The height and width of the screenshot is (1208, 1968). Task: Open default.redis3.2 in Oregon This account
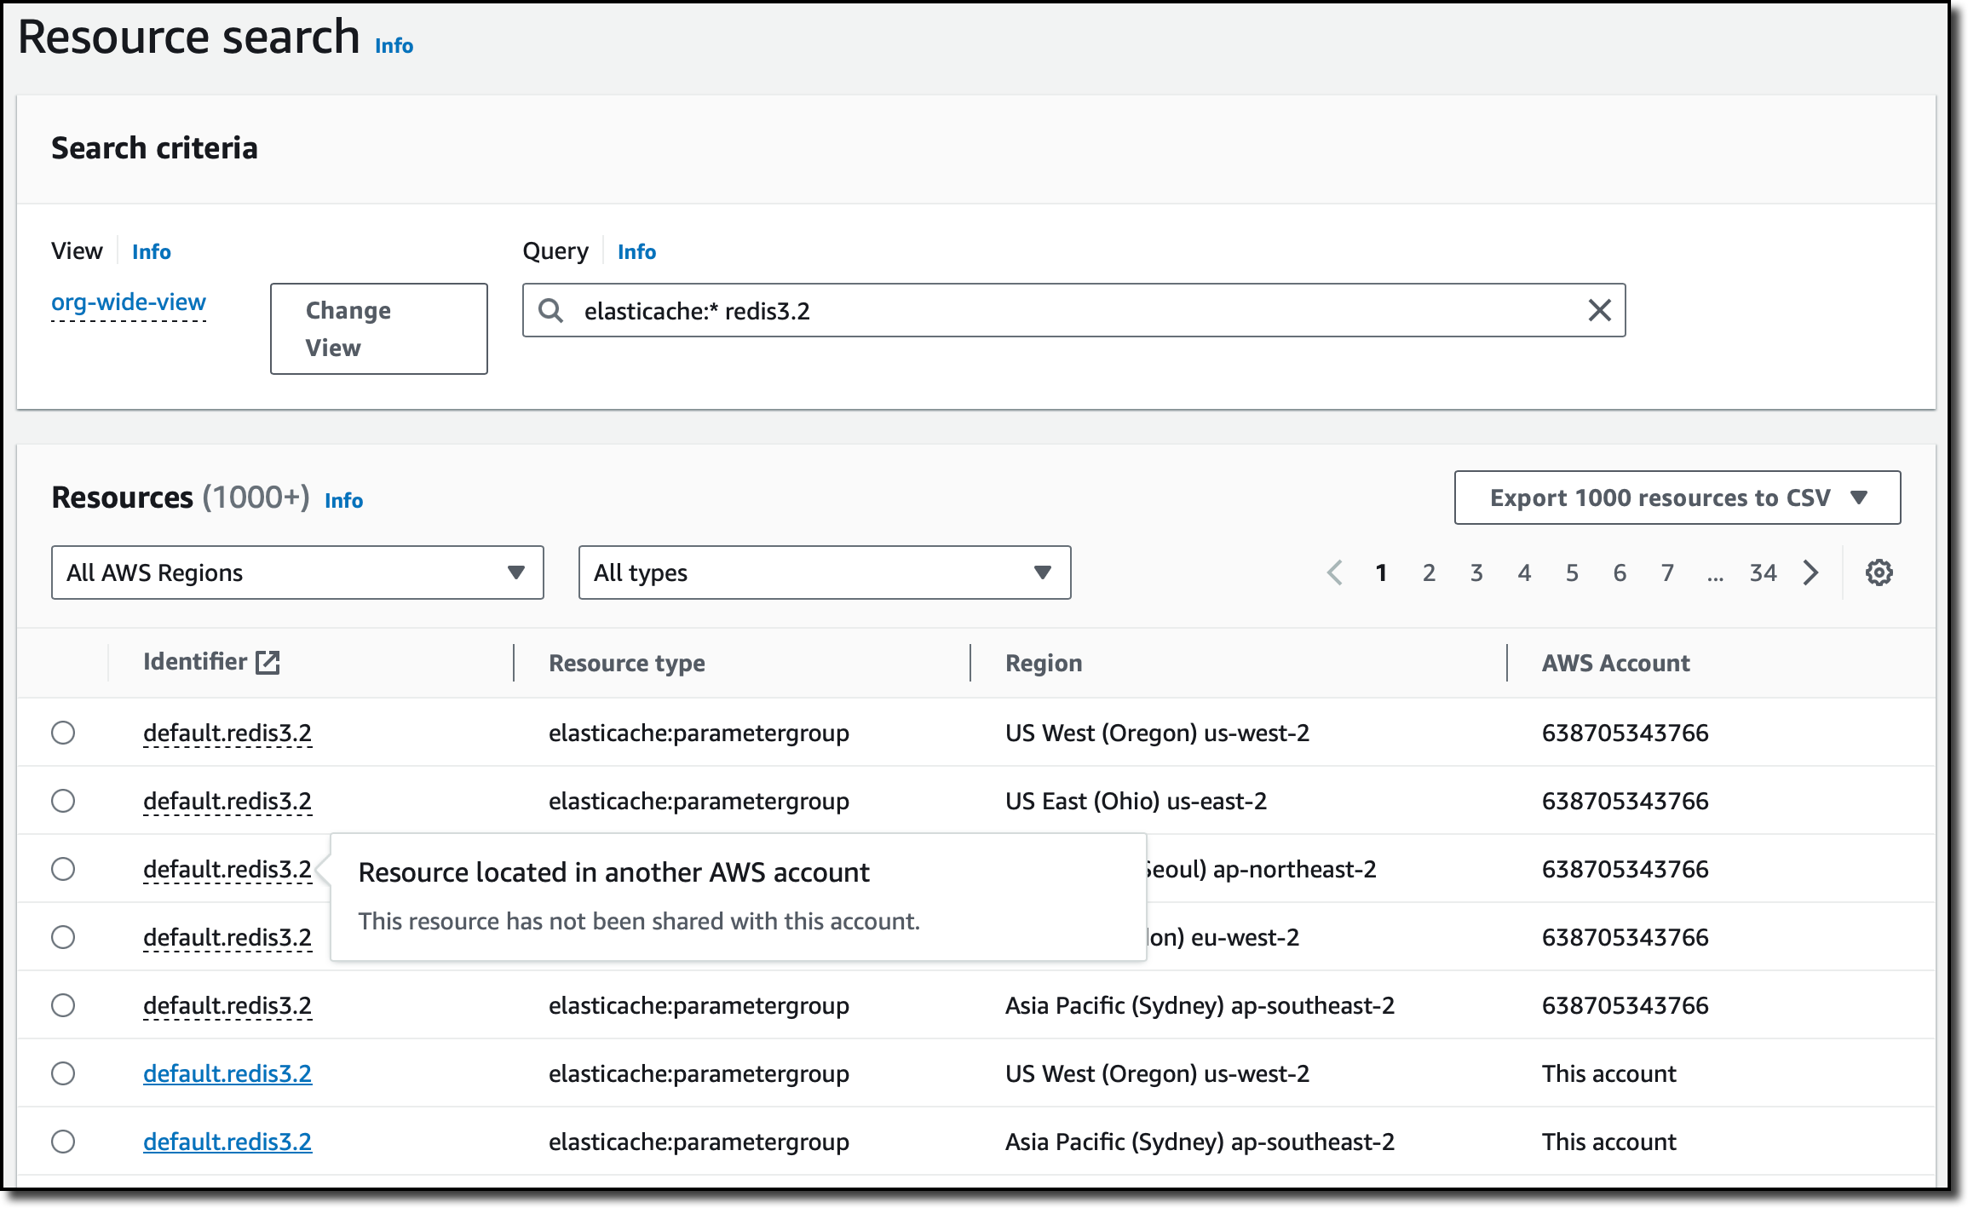[227, 1073]
